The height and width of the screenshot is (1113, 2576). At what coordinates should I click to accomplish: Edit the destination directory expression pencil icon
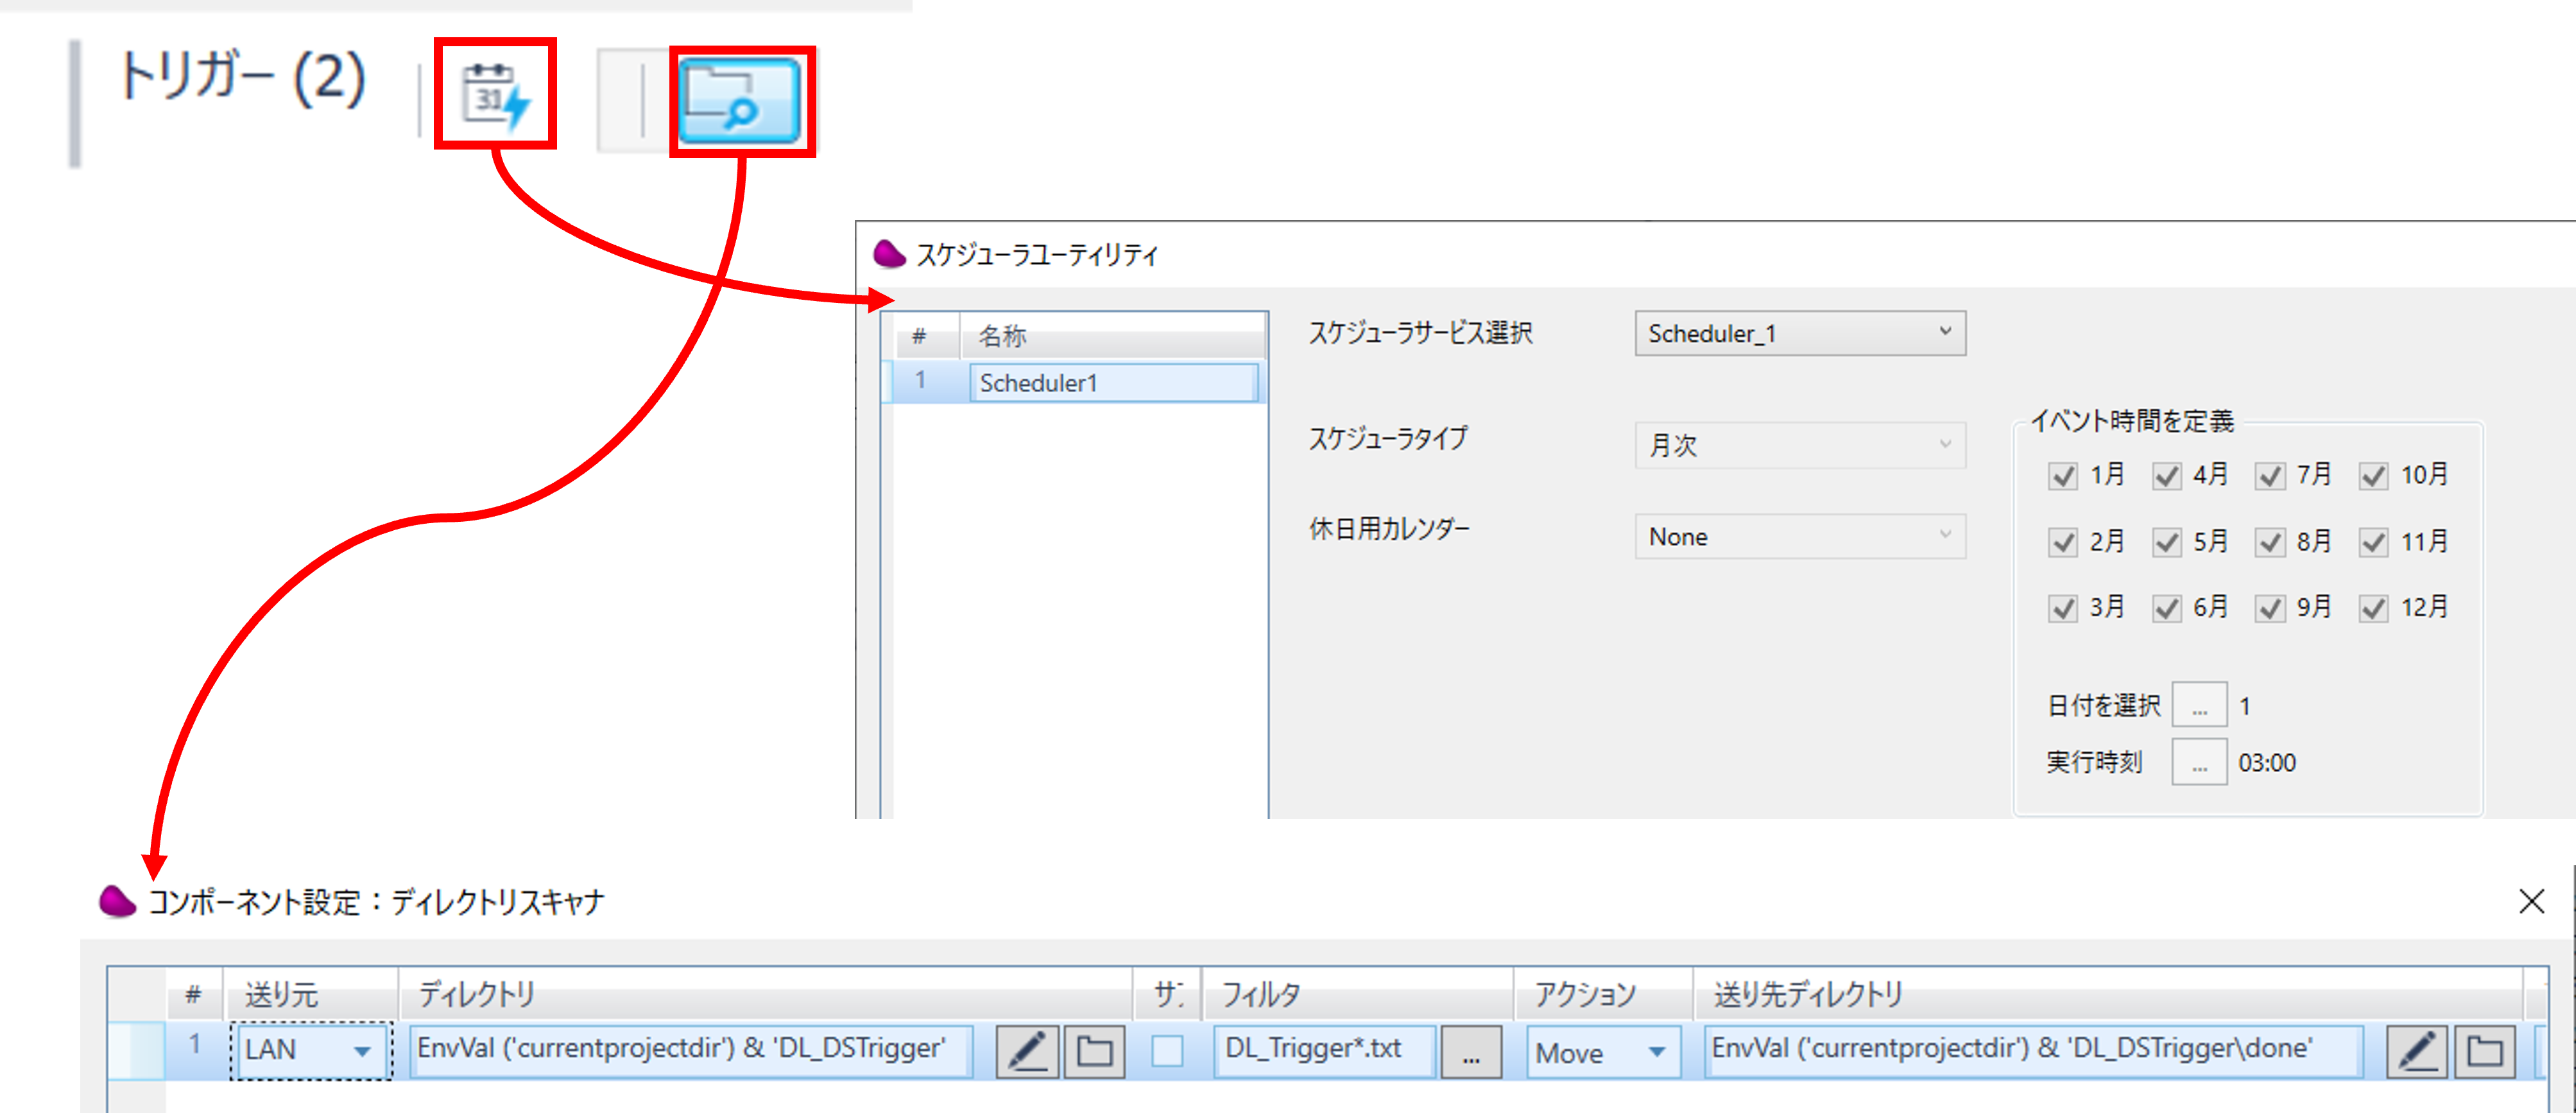click(2417, 1051)
